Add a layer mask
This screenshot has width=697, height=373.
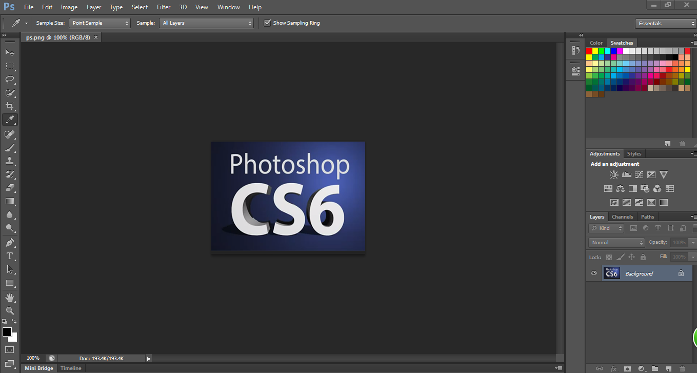627,368
